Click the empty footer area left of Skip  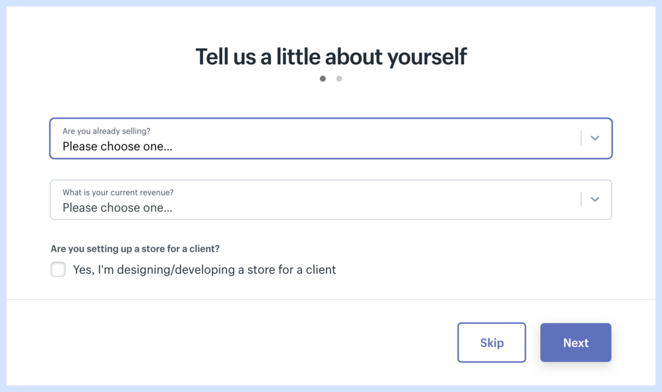pos(227,343)
